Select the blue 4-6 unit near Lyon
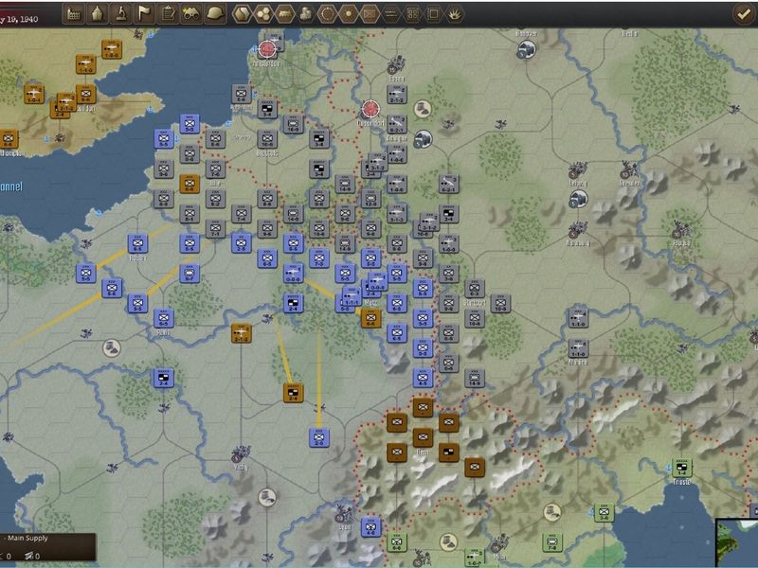758x568 pixels. 370,527
